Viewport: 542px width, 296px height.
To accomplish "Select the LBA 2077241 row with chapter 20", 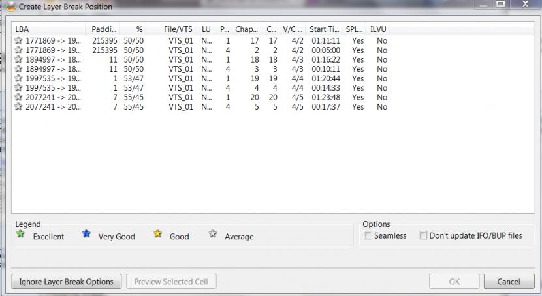I will pos(201,97).
